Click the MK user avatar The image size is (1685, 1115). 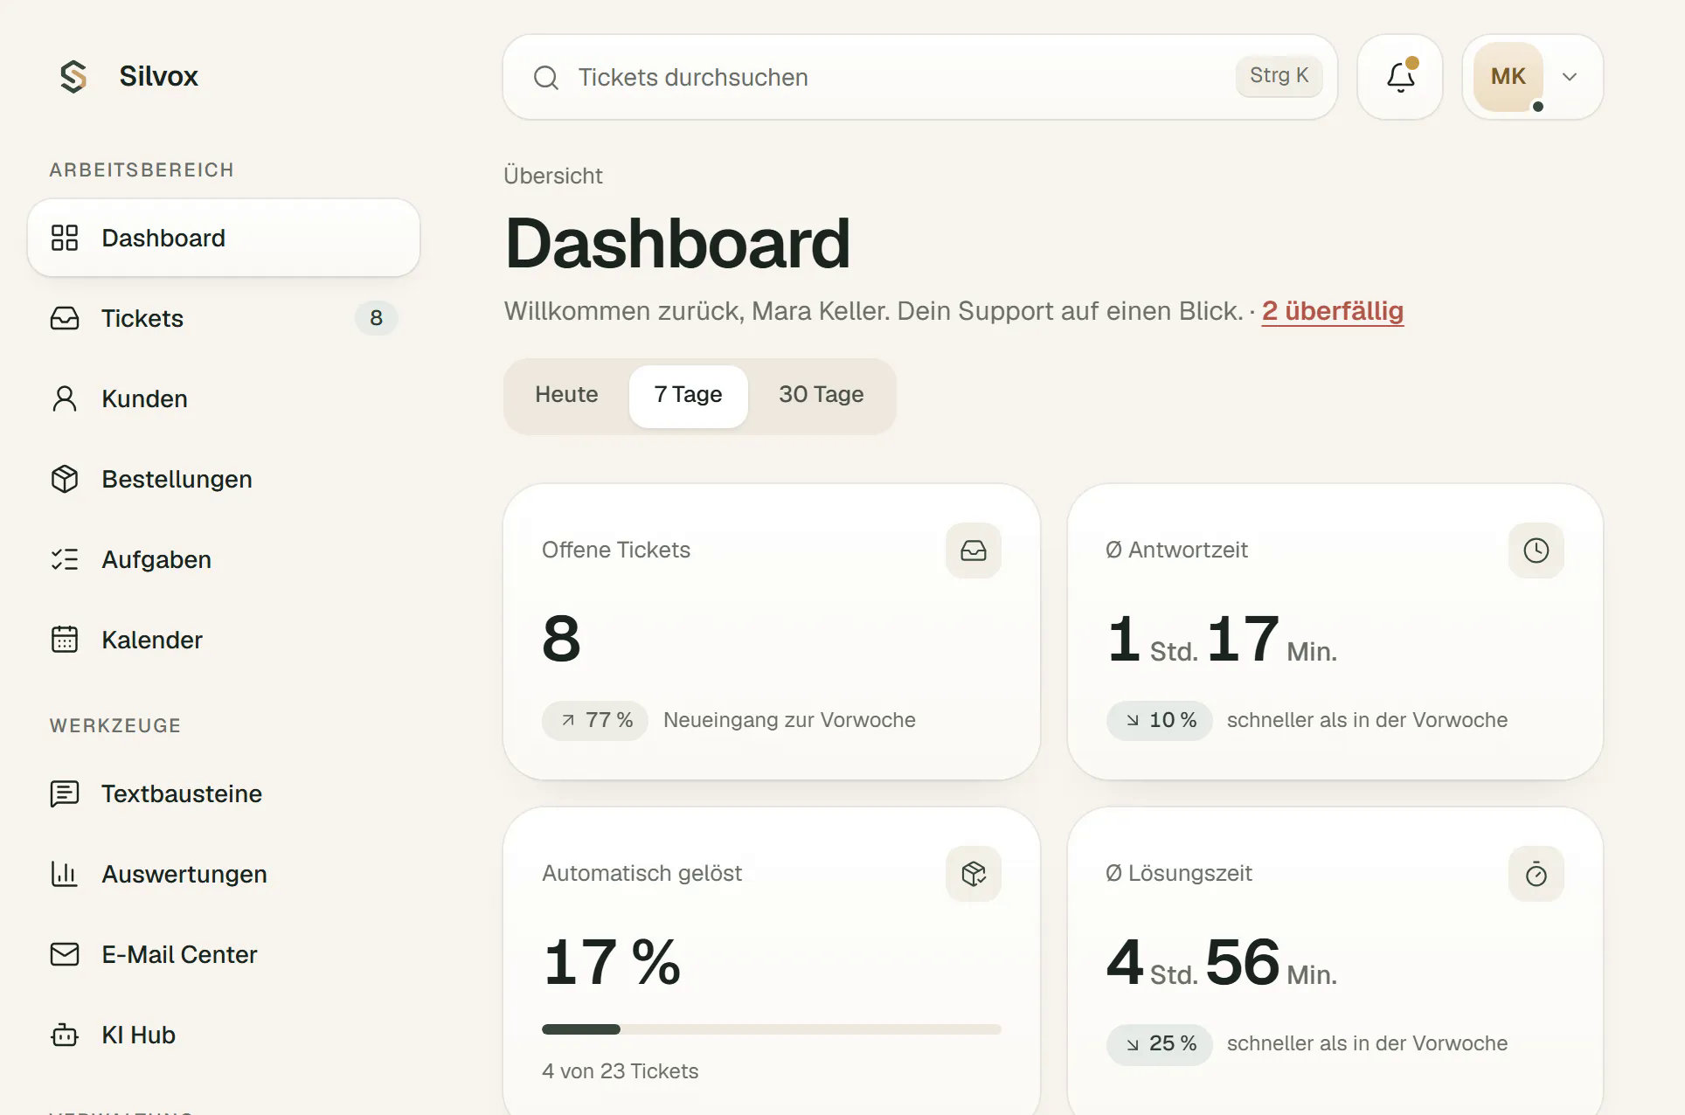point(1508,77)
